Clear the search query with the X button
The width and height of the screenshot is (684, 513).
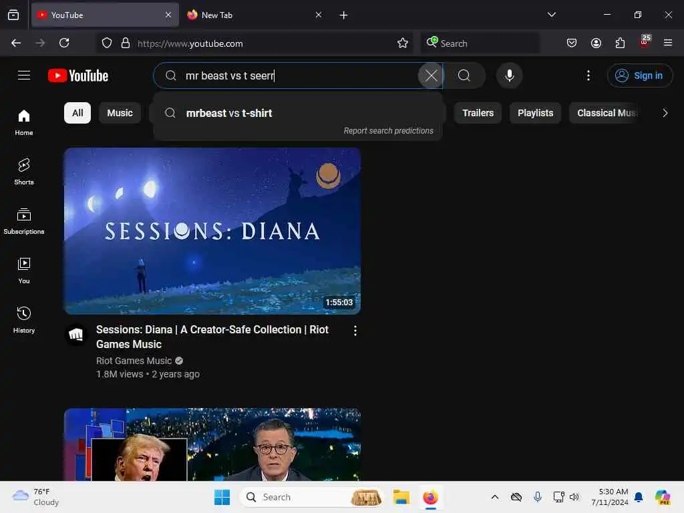pyautogui.click(x=431, y=75)
